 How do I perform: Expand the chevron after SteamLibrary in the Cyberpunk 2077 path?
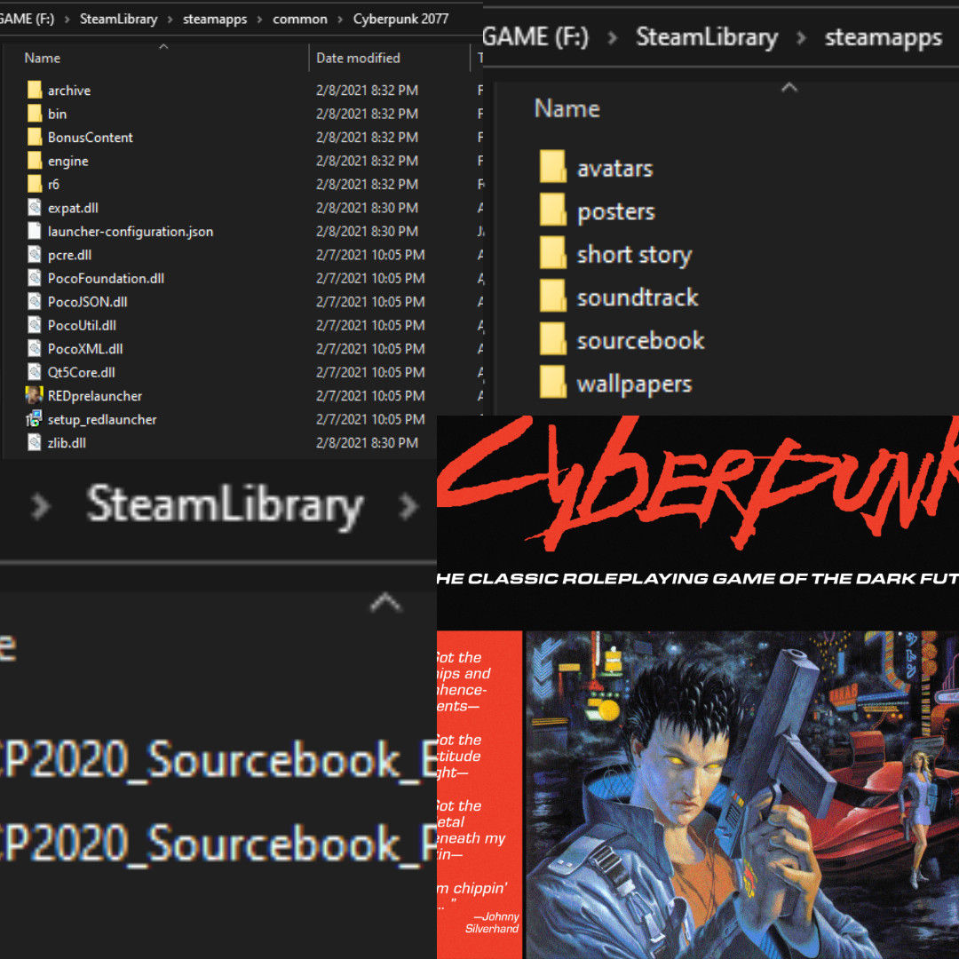[170, 20]
